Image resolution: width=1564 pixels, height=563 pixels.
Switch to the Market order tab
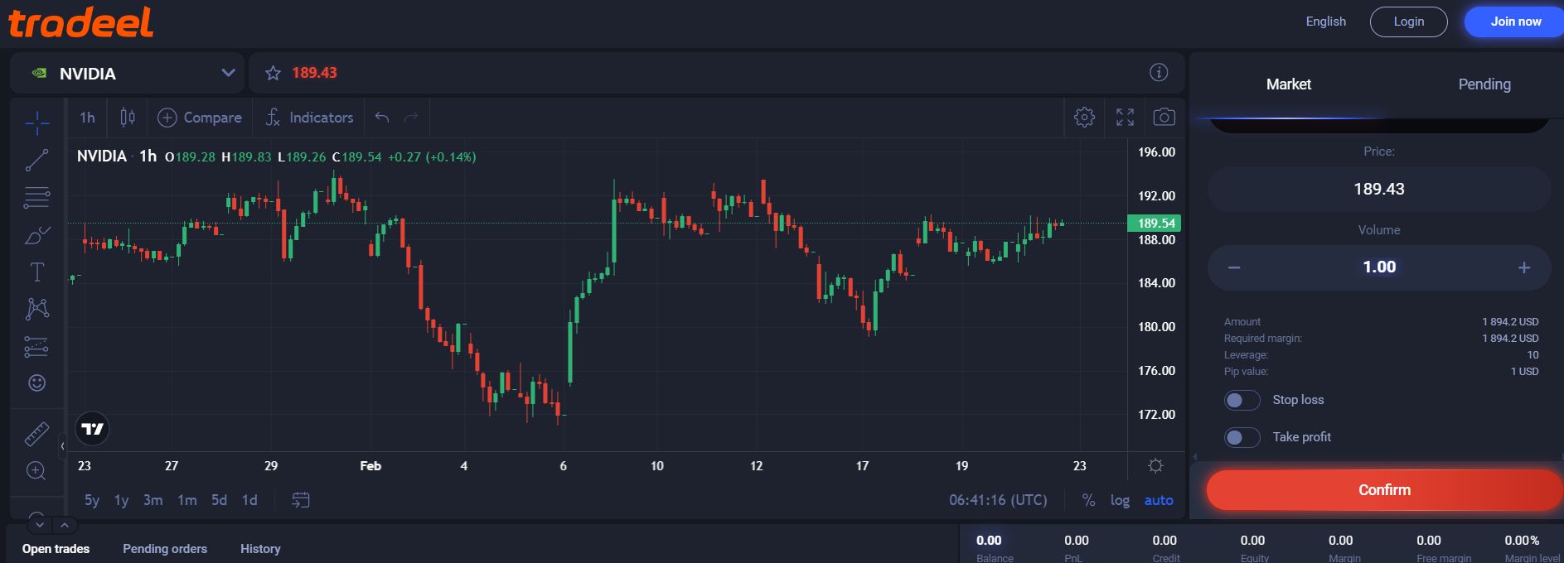(x=1288, y=84)
